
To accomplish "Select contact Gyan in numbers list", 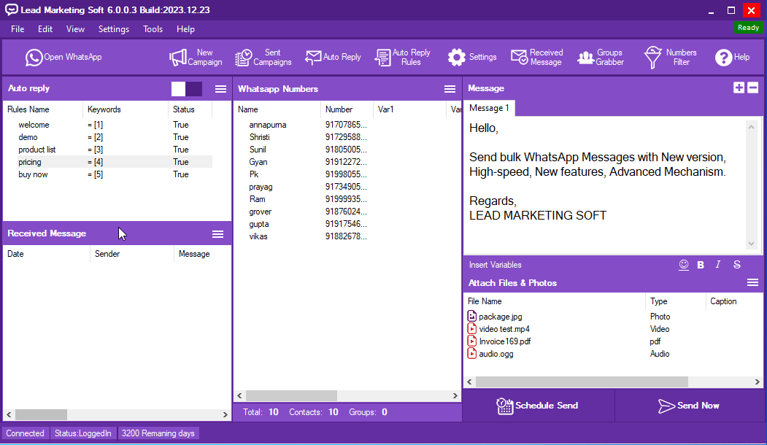I will [258, 162].
